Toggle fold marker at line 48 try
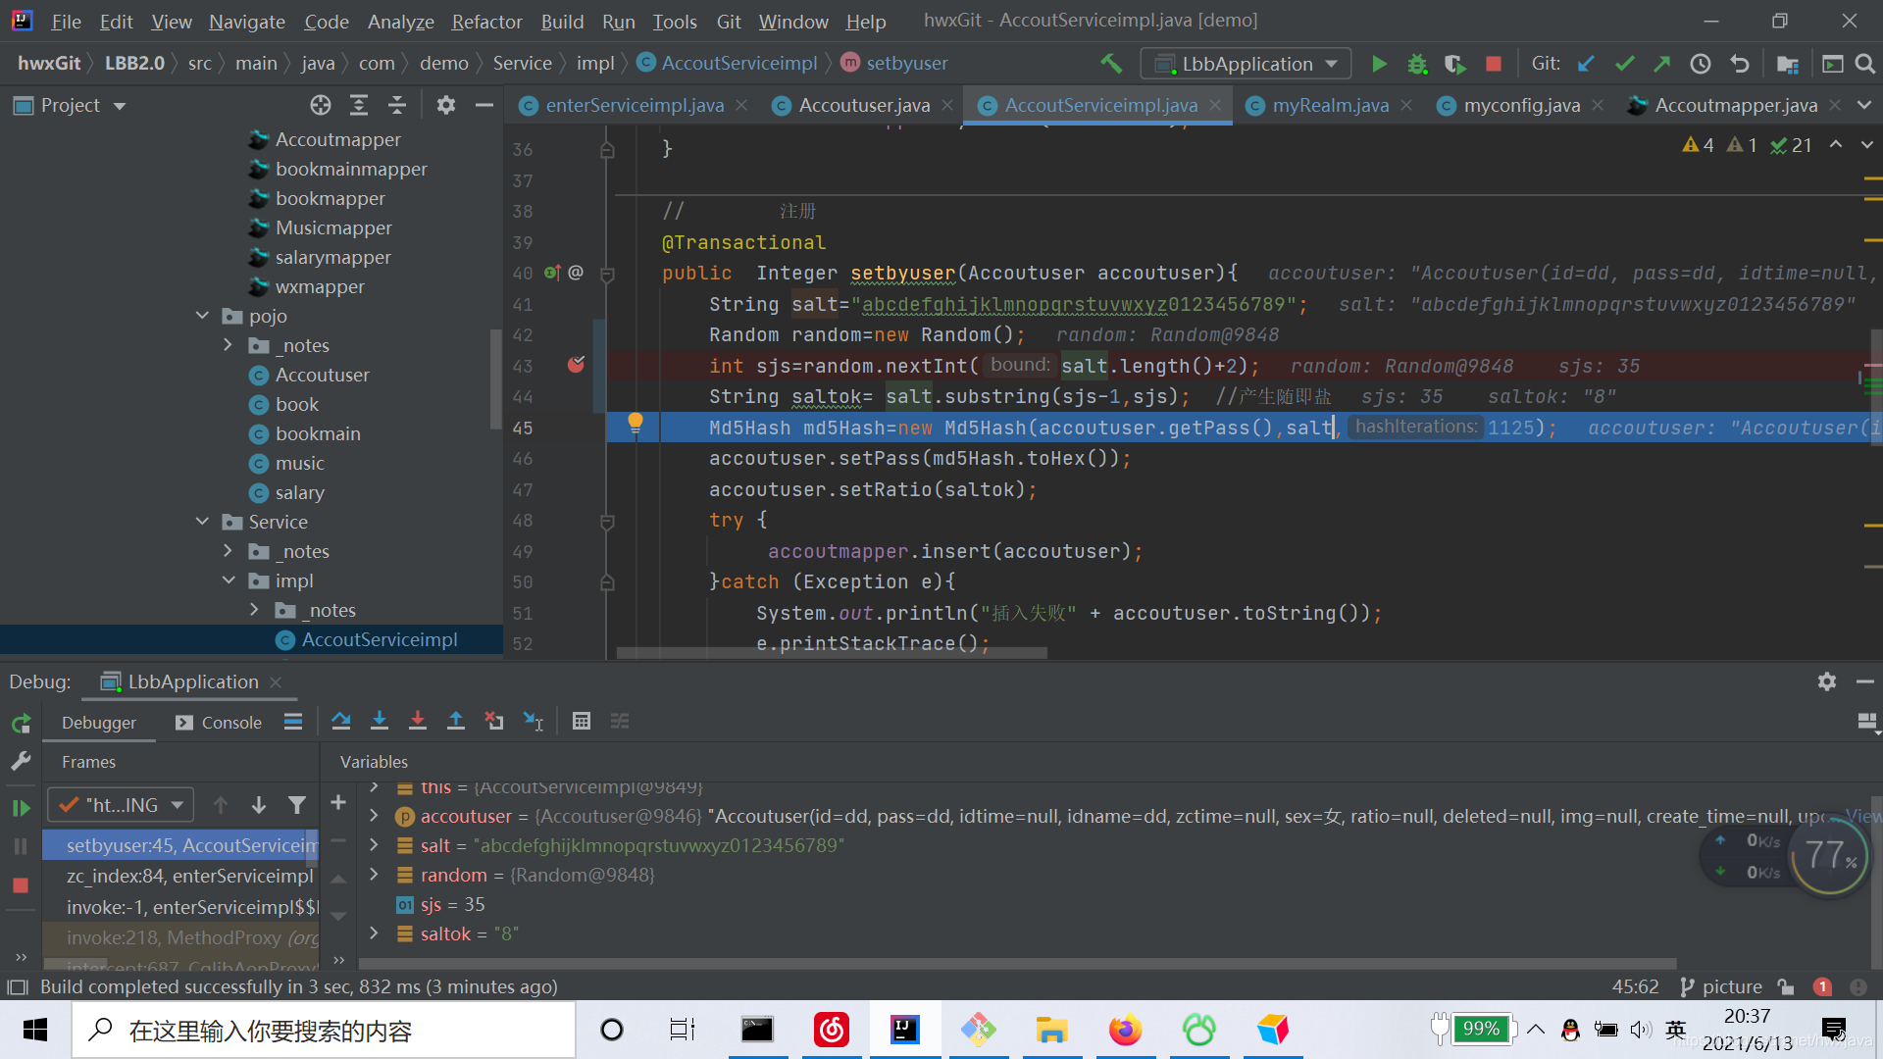The width and height of the screenshot is (1883, 1059). click(x=607, y=521)
